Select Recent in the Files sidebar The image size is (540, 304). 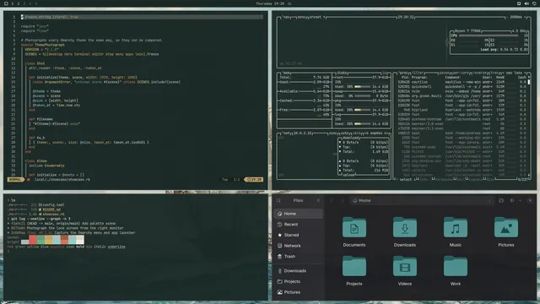(298, 225)
